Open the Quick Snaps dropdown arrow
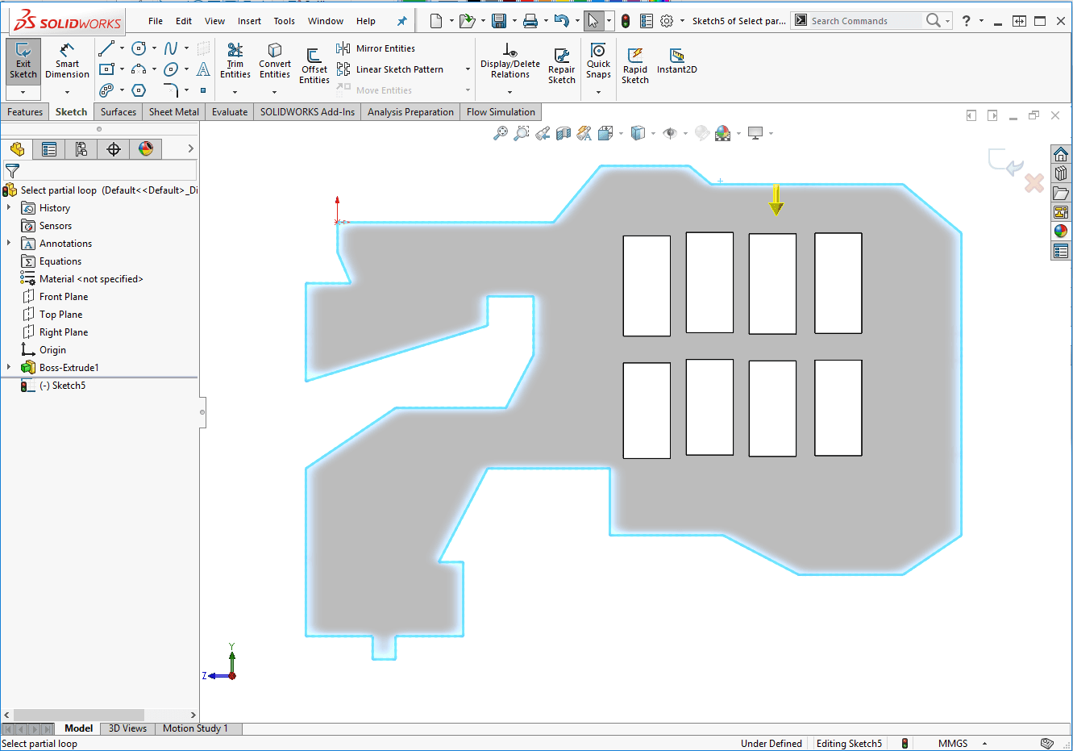Screen dimensions: 1073x751 598,92
